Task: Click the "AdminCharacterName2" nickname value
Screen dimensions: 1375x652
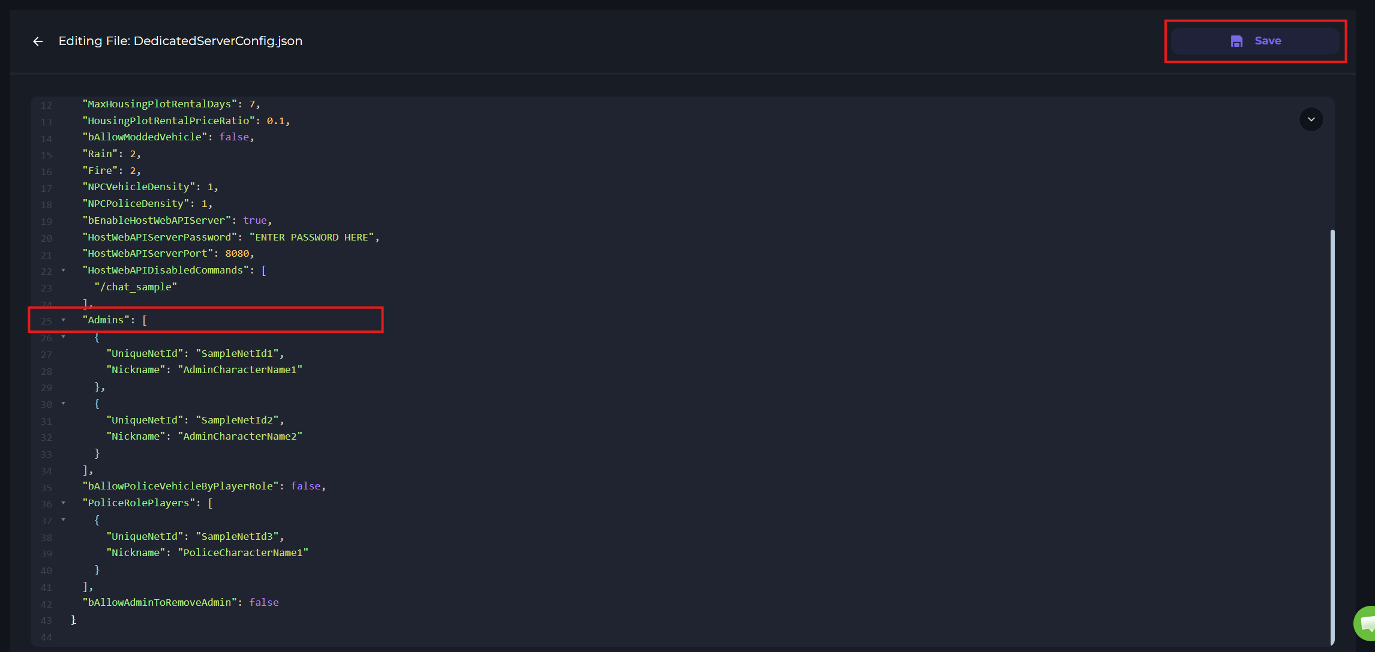Action: (240, 437)
